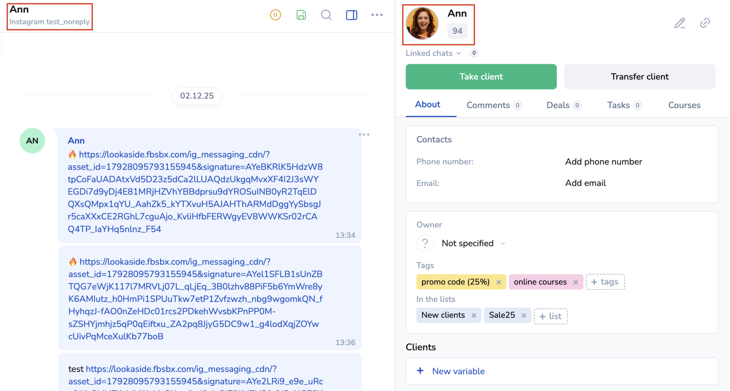Remove Ann from the Sale25 list
The height and width of the screenshot is (391, 730).
524,315
